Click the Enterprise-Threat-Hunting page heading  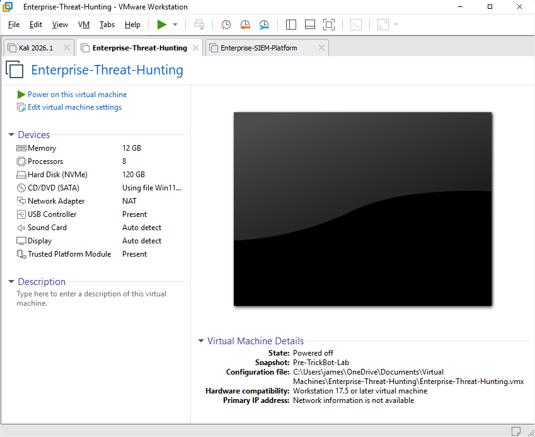(x=107, y=70)
